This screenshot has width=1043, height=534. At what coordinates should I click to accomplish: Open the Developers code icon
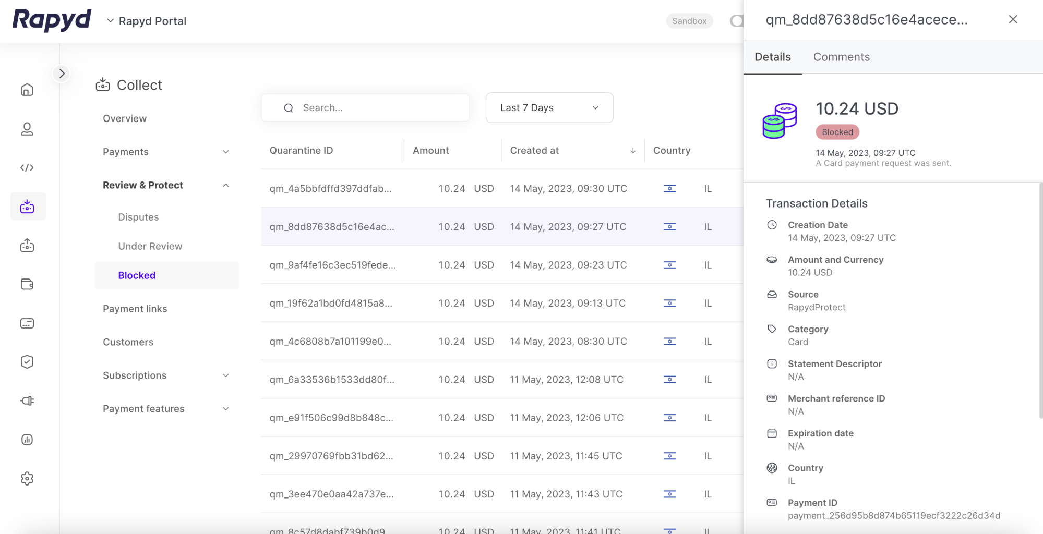pyautogui.click(x=27, y=167)
